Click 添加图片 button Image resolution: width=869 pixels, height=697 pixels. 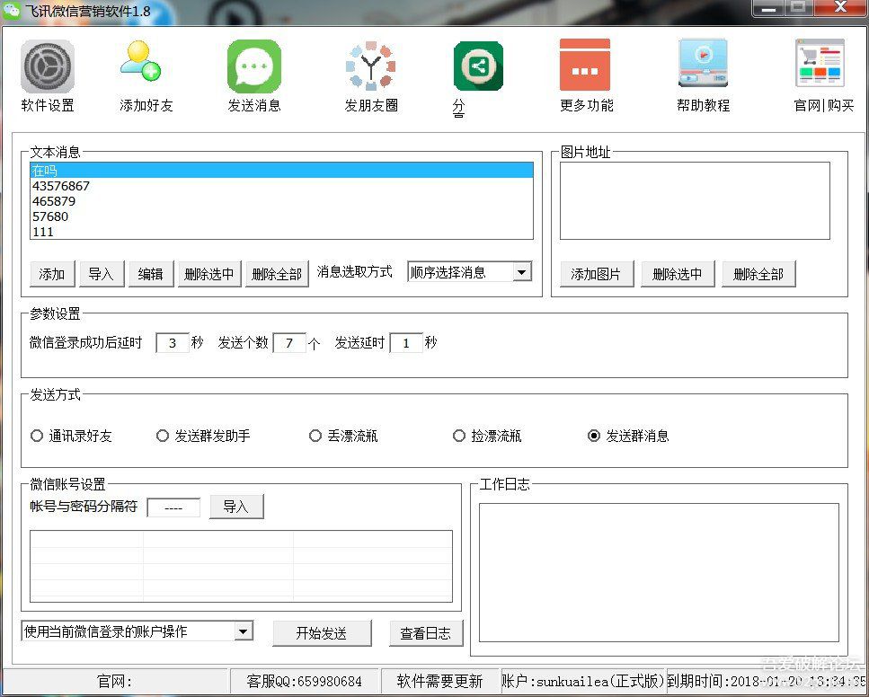pyautogui.click(x=597, y=274)
